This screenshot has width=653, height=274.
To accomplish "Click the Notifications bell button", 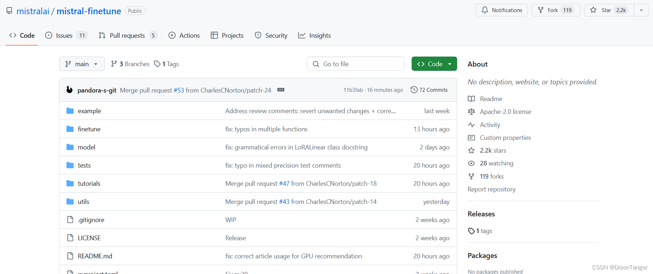I will [502, 10].
